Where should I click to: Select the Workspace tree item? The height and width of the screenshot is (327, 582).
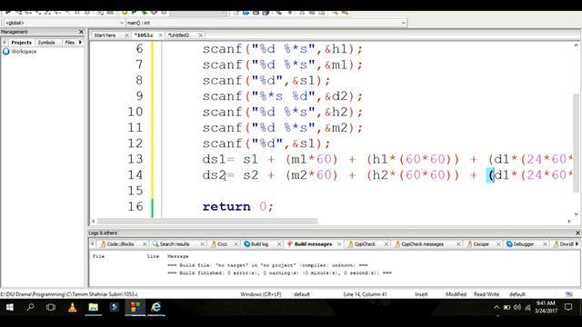tap(24, 52)
